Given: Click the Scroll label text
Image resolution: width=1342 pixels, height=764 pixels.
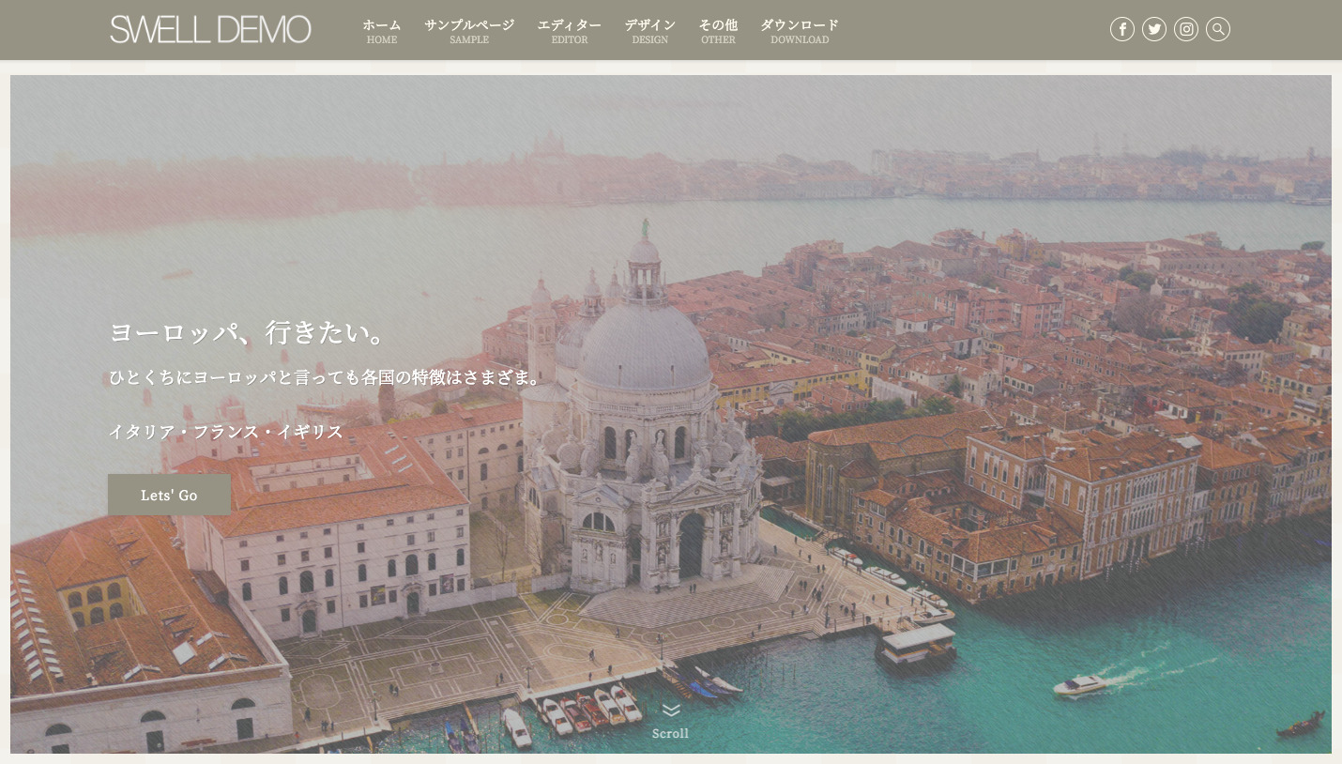Looking at the screenshot, I should pyautogui.click(x=670, y=734).
